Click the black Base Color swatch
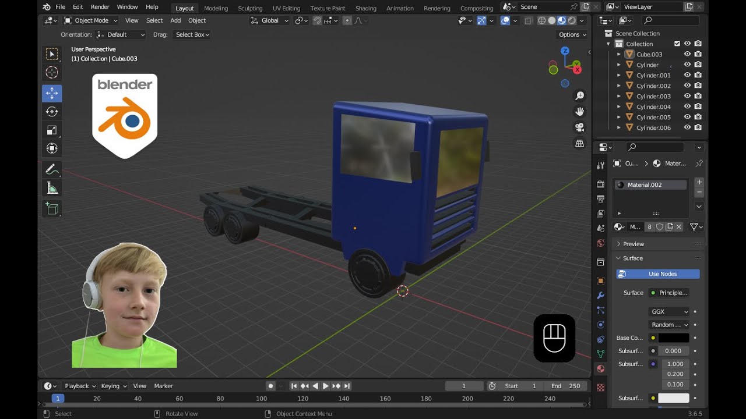The height and width of the screenshot is (419, 746). (674, 338)
